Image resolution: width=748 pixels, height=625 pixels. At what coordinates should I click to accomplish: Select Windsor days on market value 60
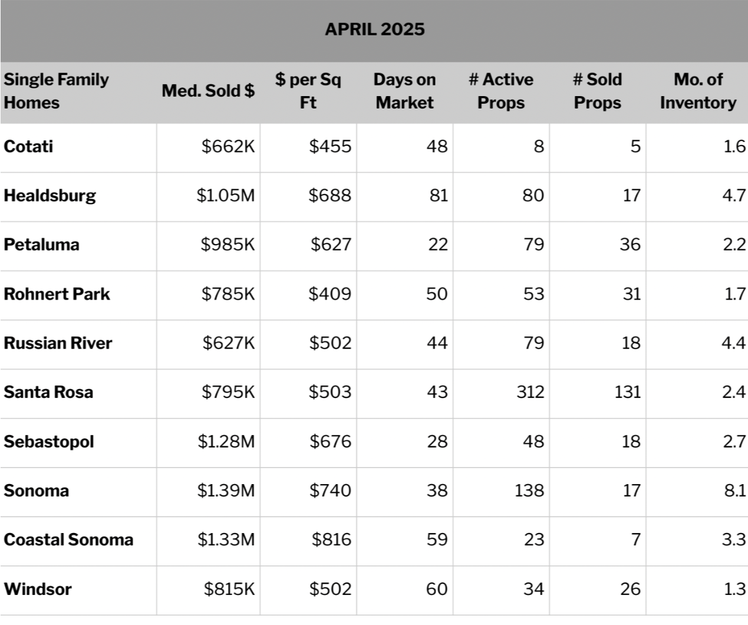437,589
